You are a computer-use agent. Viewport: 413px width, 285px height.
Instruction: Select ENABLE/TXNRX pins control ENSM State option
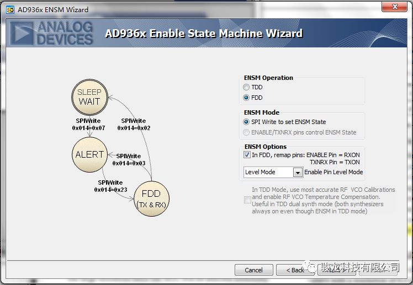pos(247,132)
